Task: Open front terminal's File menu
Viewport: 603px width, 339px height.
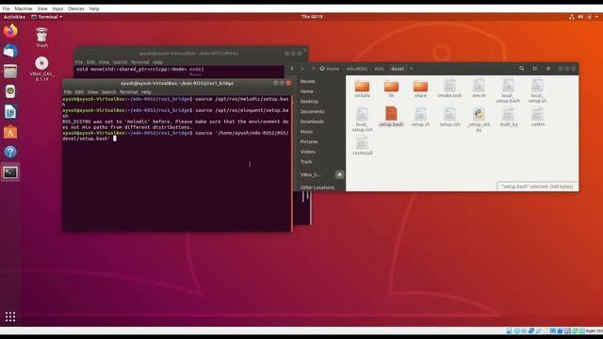Action: (68, 92)
